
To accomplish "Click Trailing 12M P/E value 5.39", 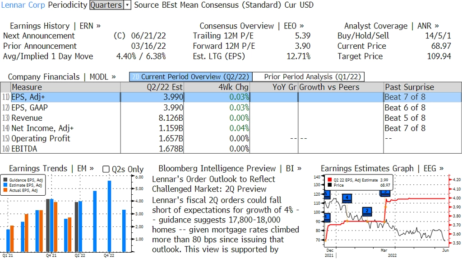I will (303, 36).
